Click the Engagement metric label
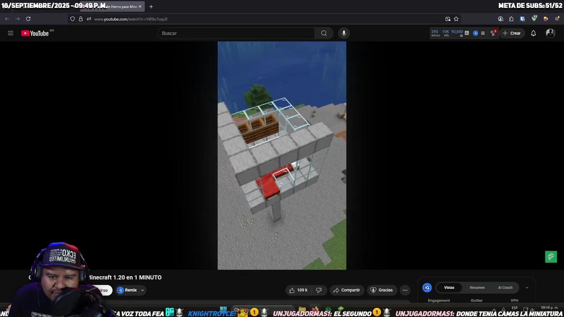The height and width of the screenshot is (317, 564). 439,301
